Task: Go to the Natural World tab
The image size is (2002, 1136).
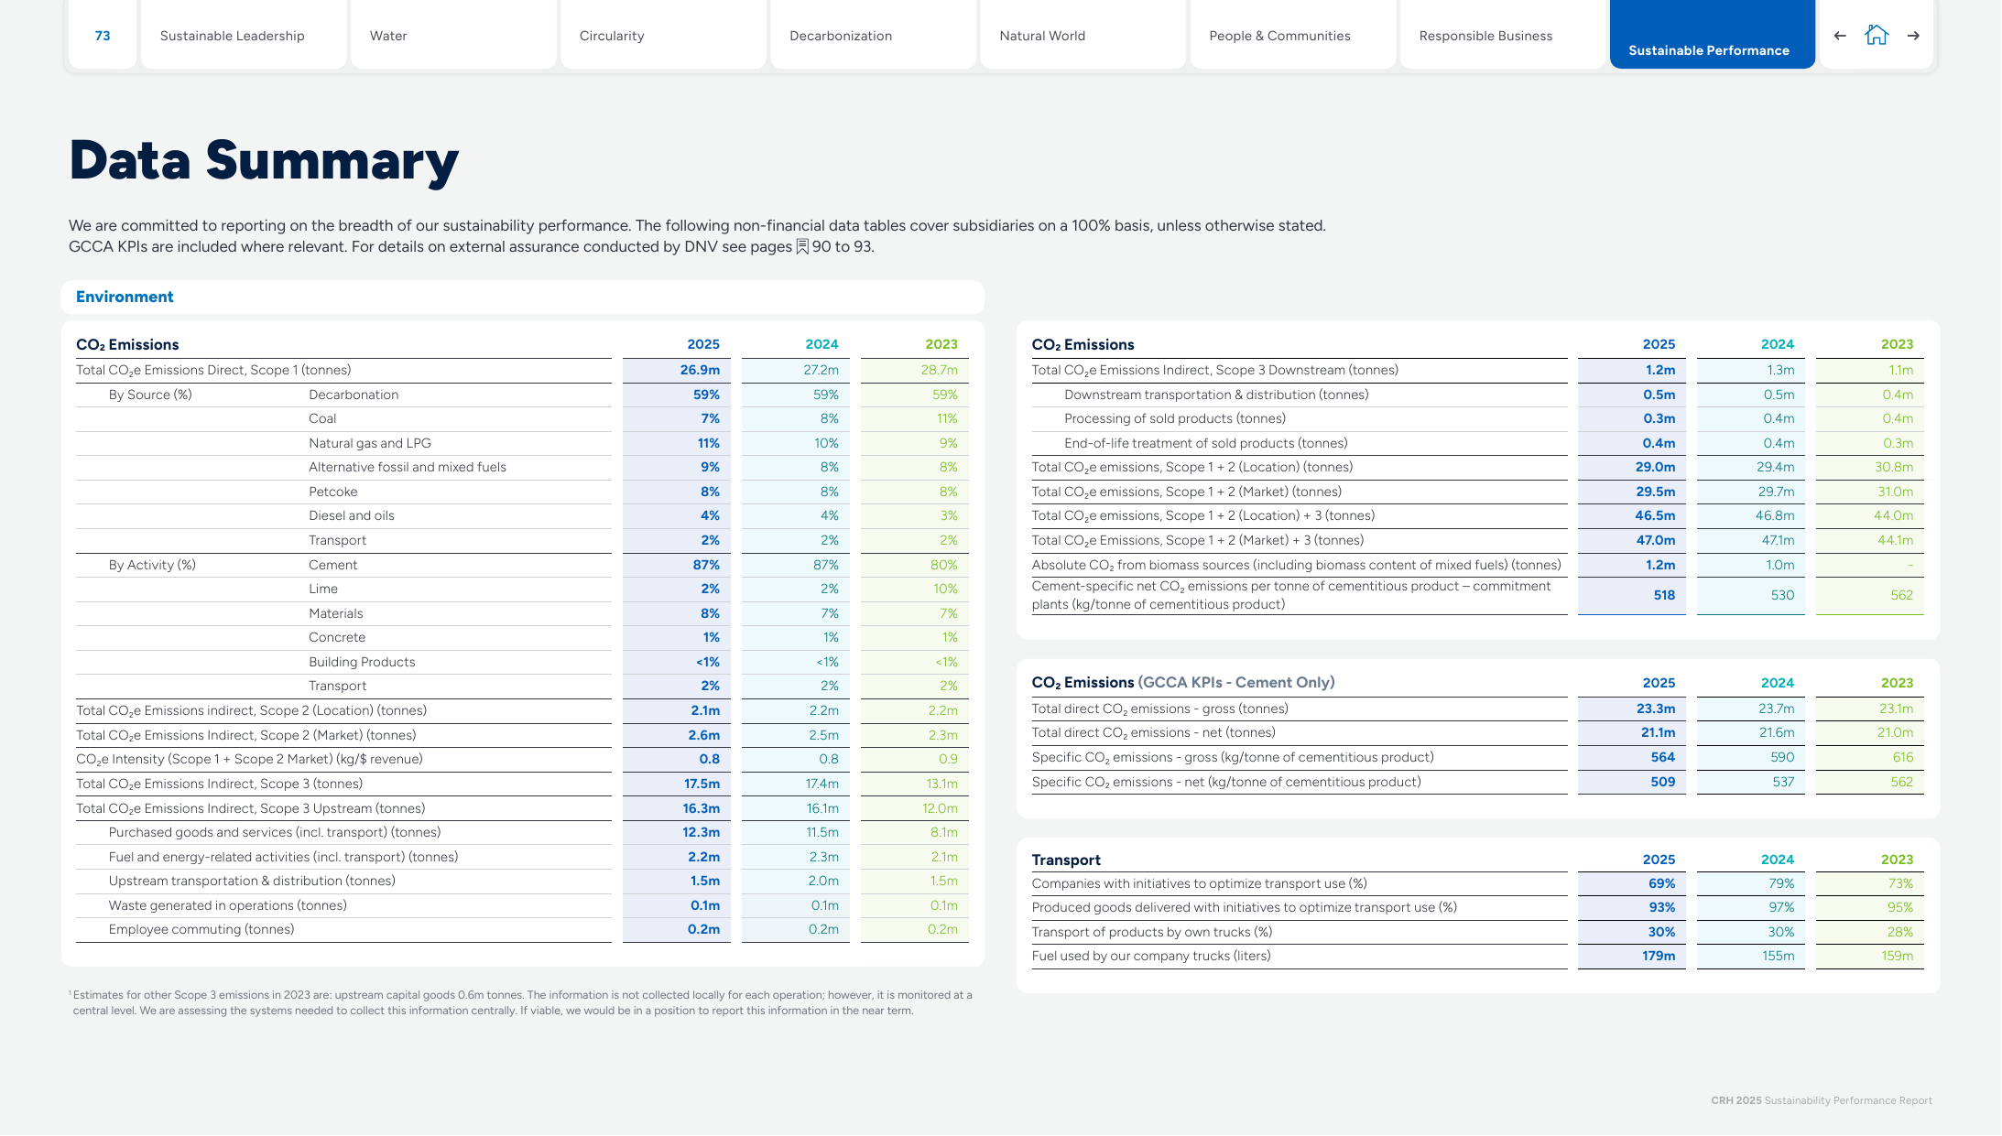Action: [1083, 35]
